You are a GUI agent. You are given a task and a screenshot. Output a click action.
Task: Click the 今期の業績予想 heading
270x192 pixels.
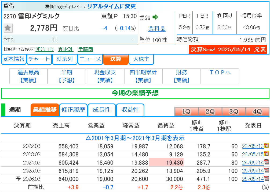pos(135,93)
